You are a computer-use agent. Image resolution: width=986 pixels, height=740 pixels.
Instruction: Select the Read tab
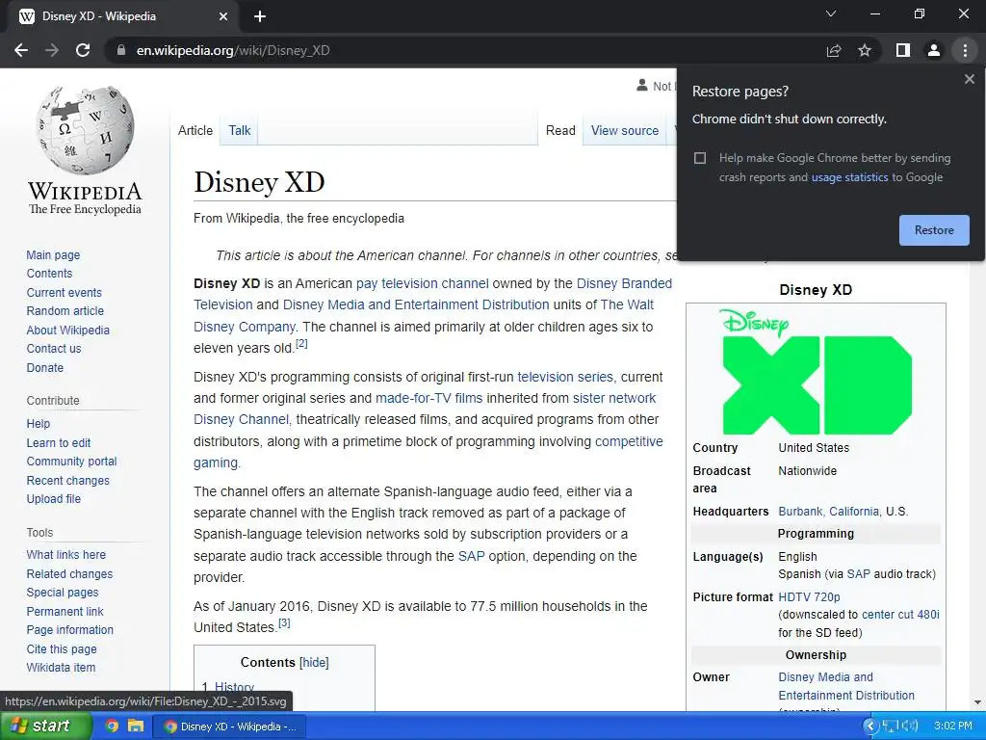[560, 130]
